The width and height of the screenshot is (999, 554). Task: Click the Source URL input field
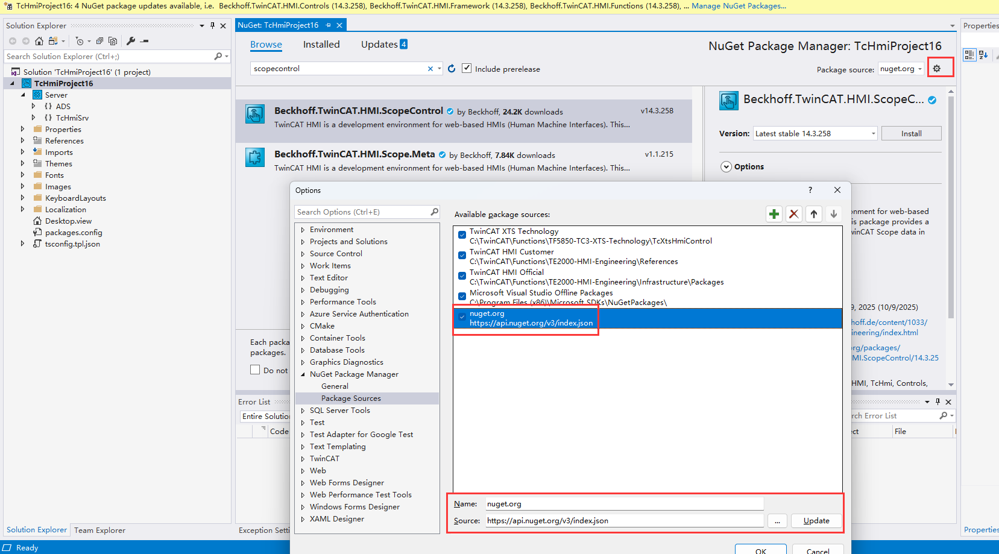(x=624, y=521)
